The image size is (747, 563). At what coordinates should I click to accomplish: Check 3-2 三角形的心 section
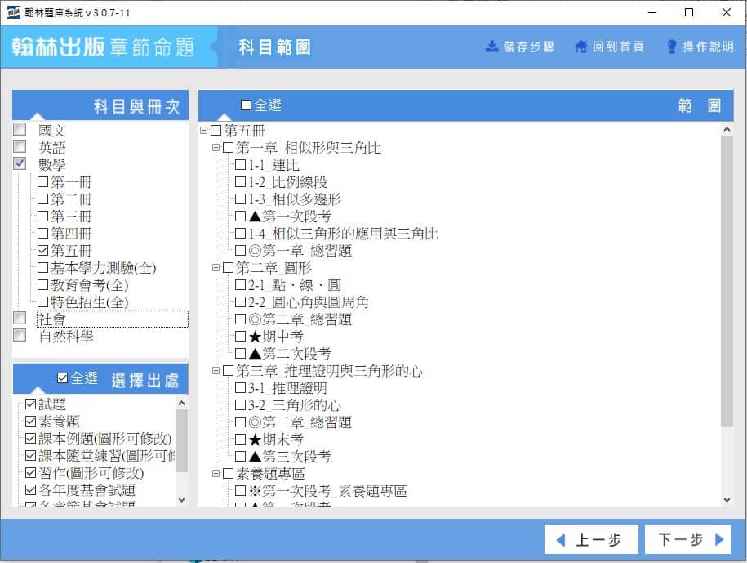tap(241, 405)
